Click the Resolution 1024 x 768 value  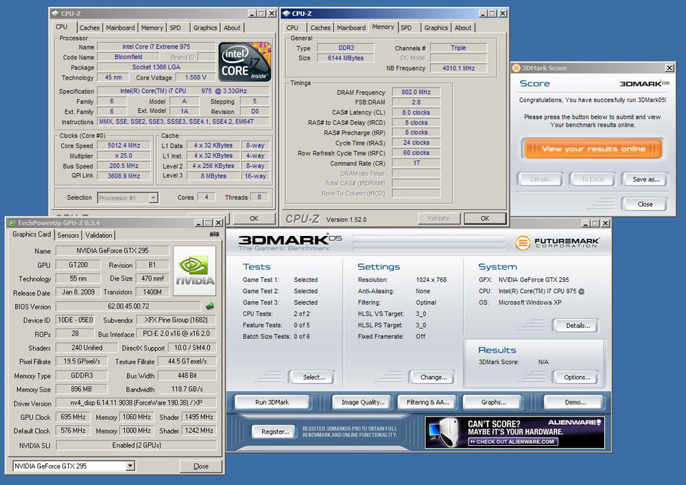431,280
